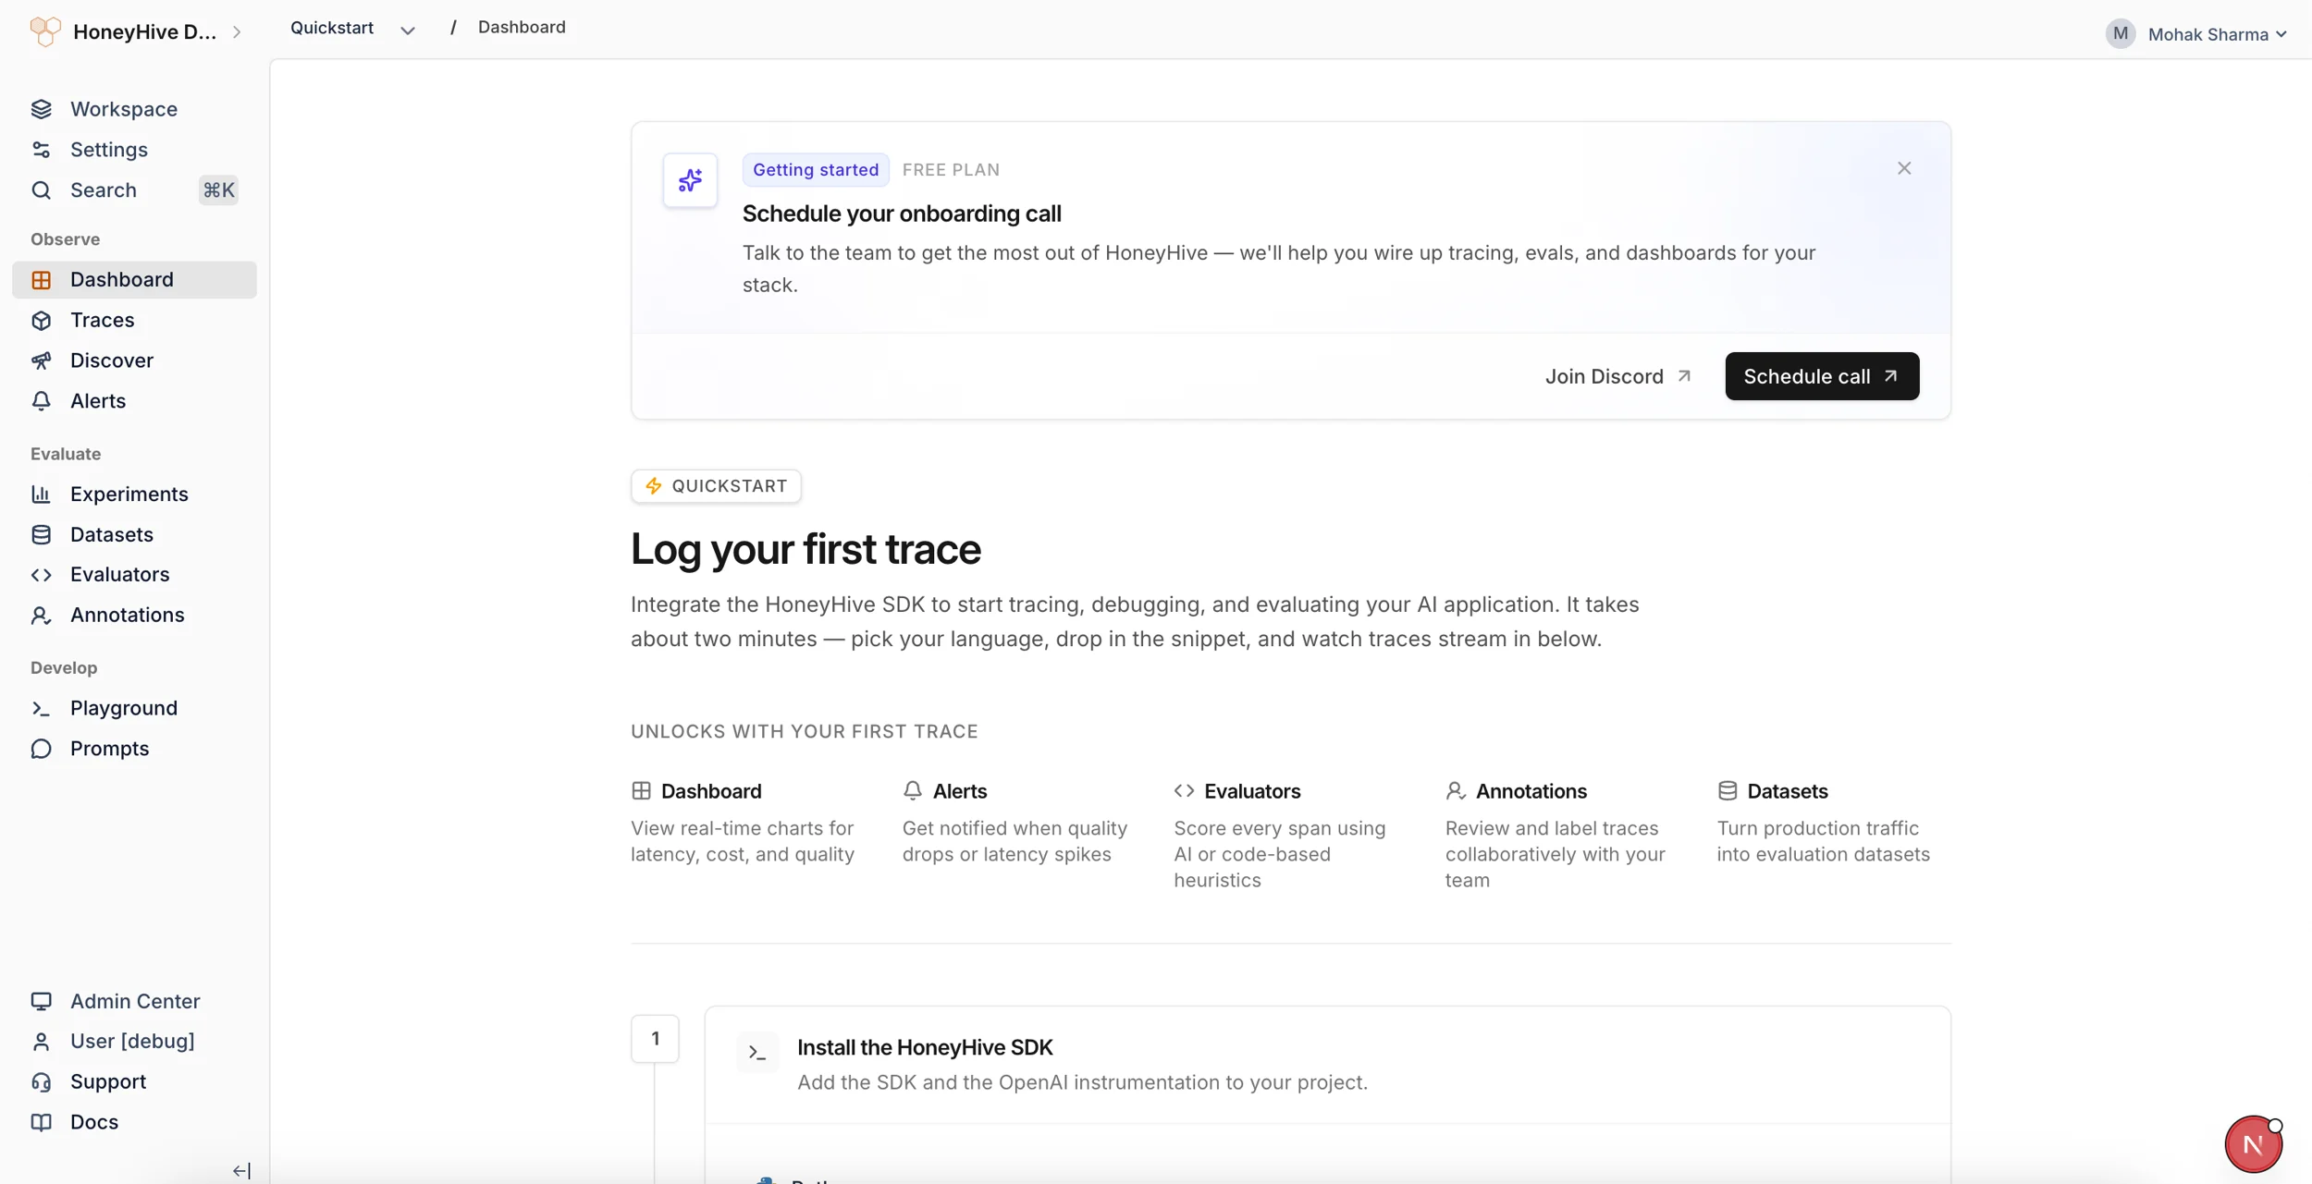Click the M avatar circle
The width and height of the screenshot is (2312, 1184).
2120,34
